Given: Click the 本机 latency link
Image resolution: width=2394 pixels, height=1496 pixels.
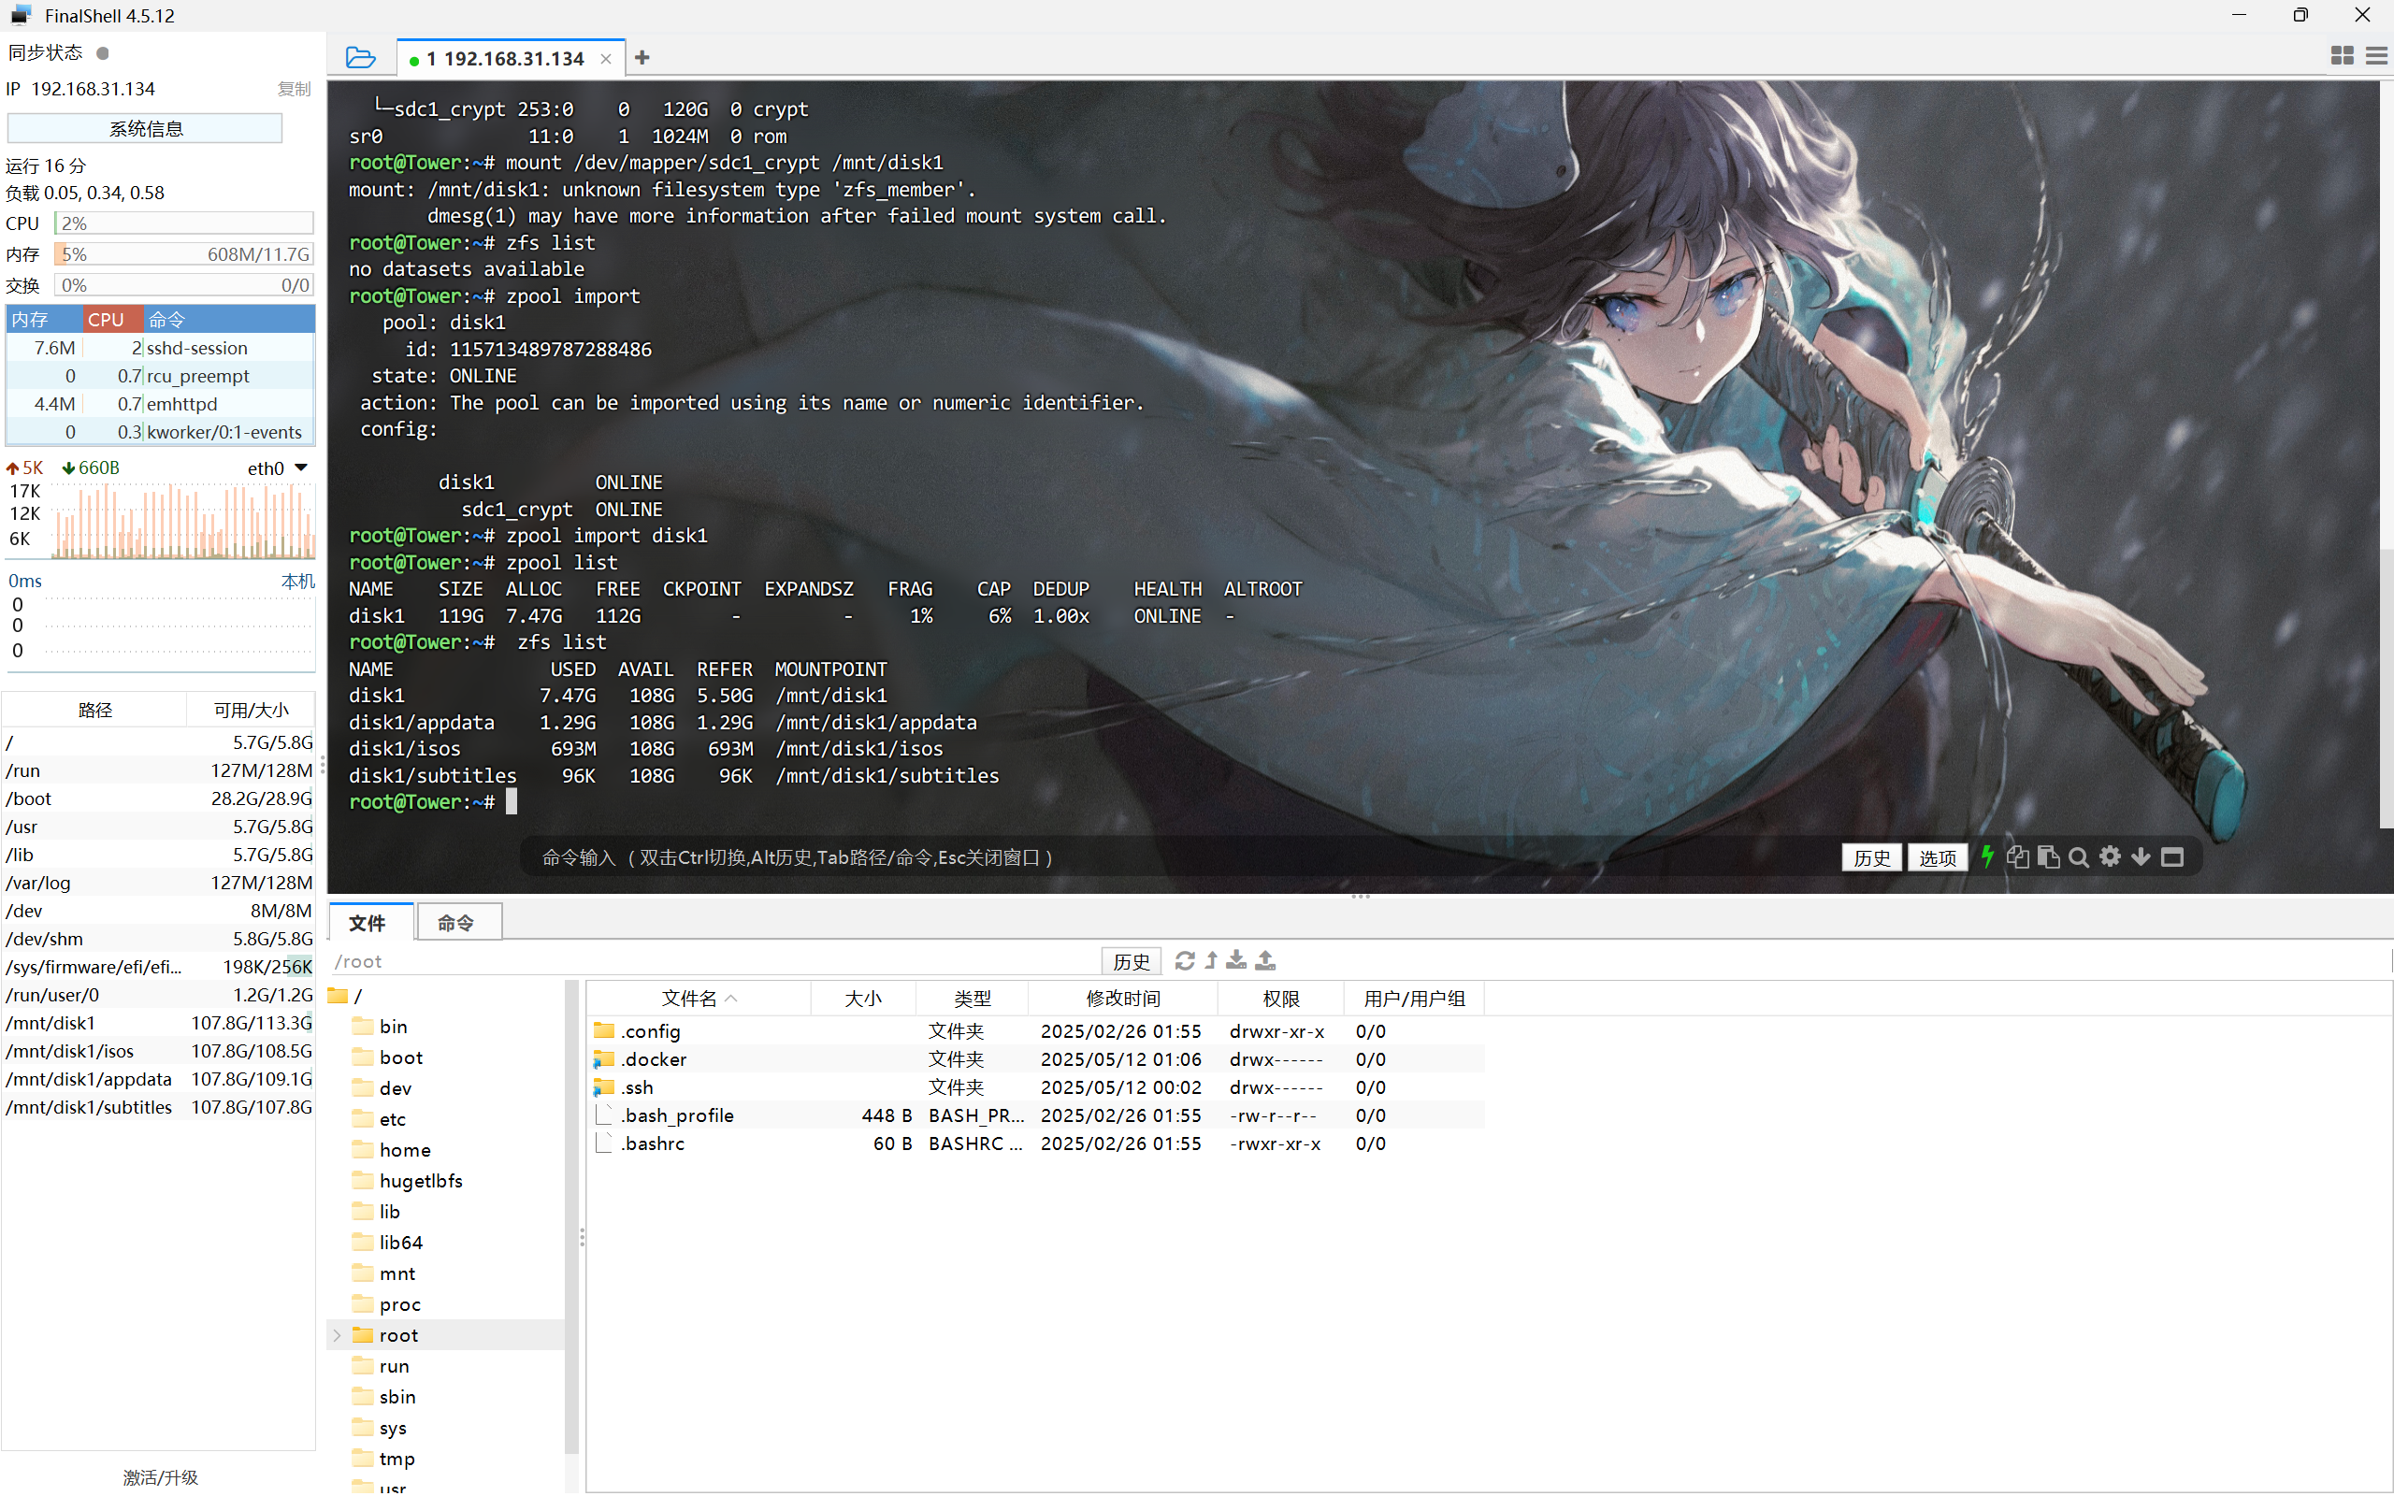Looking at the screenshot, I should coord(297,581).
